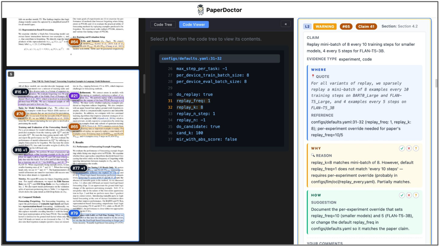Click the PaperDoctor logo icon
440x247 pixels.
coord(200,10)
